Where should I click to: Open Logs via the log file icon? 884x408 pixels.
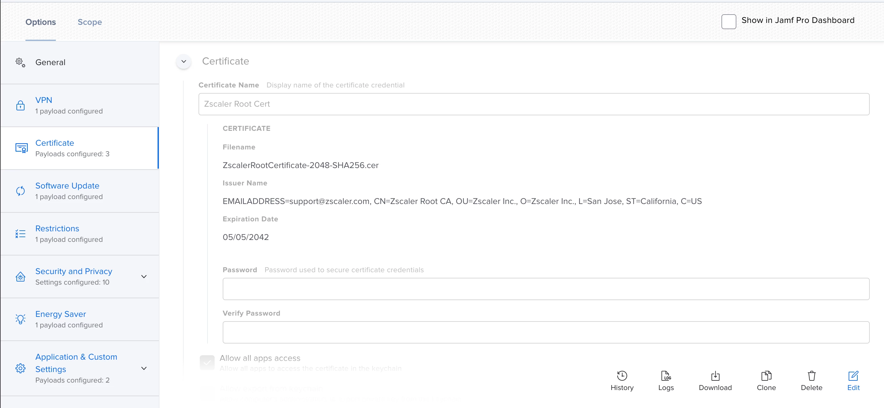(666, 376)
